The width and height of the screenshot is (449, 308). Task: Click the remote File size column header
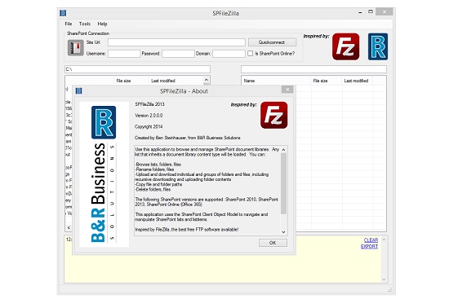click(327, 81)
